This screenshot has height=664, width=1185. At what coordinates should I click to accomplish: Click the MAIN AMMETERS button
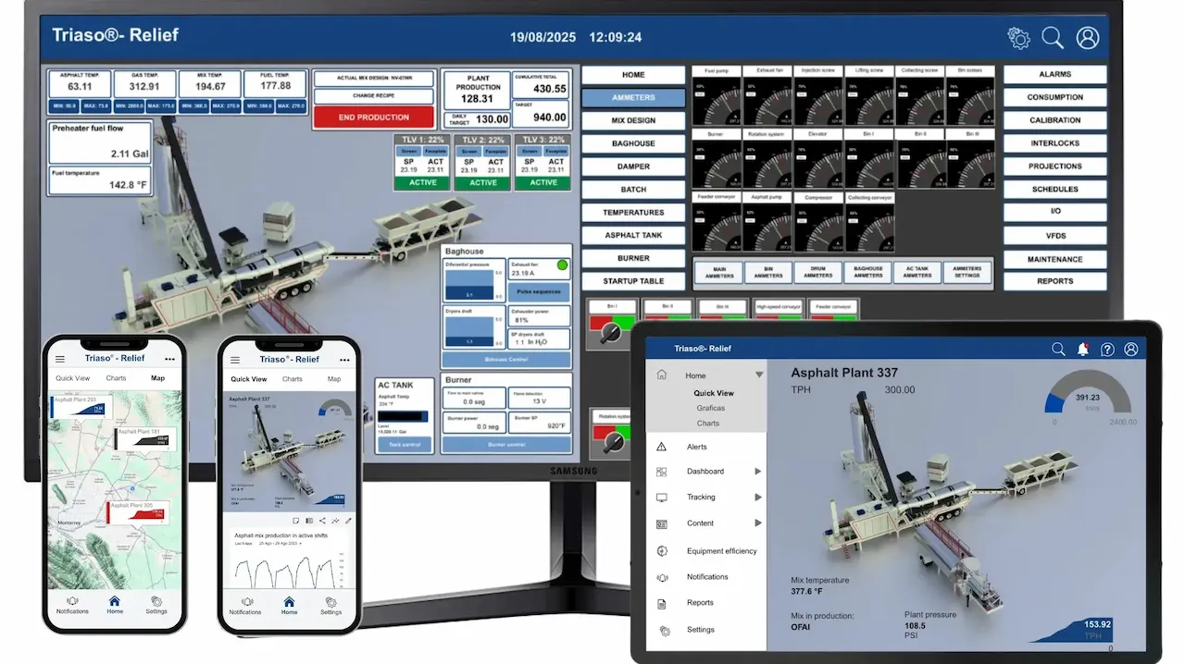point(718,272)
